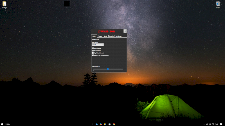Enable the Ignore BS checkbox
The width and height of the screenshot is (225, 126).
point(93,55)
